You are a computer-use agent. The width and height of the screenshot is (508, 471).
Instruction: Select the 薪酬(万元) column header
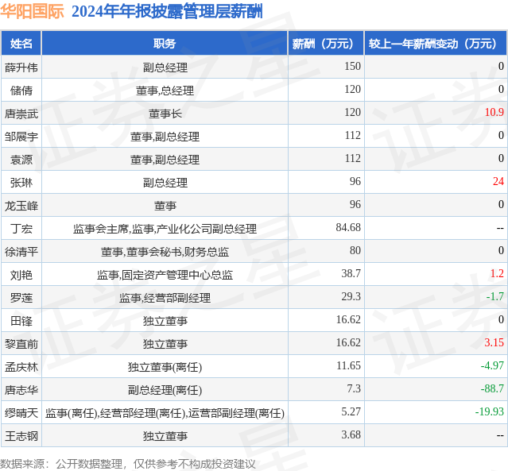pyautogui.click(x=326, y=44)
